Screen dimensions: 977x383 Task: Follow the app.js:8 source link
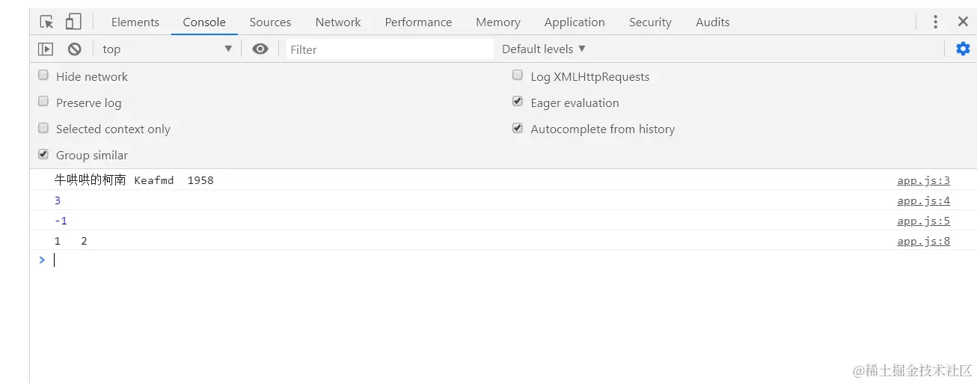click(x=923, y=241)
